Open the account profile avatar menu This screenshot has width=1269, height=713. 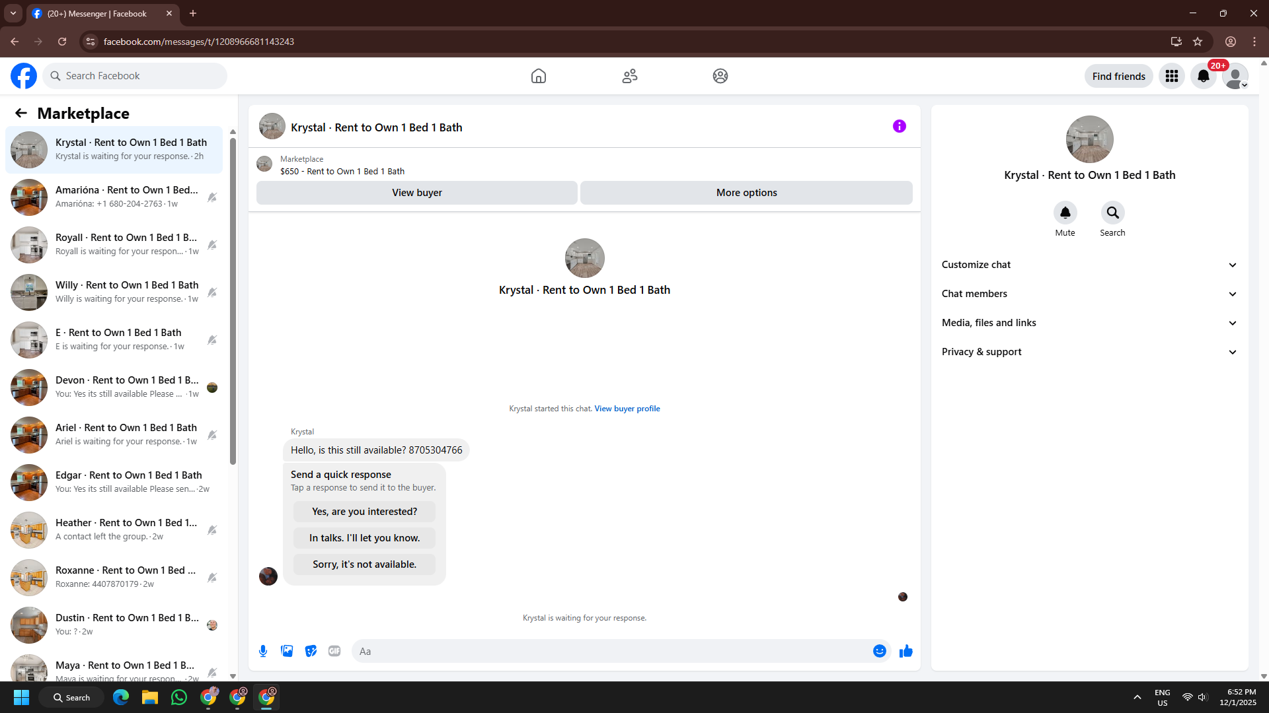(1235, 76)
